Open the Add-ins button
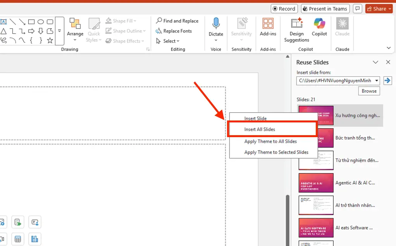This screenshot has width=396, height=246. 268,27
